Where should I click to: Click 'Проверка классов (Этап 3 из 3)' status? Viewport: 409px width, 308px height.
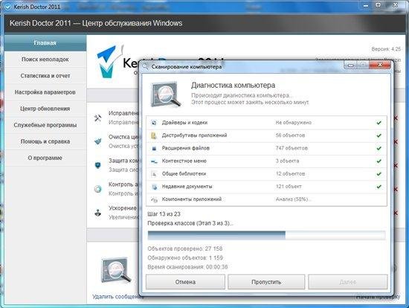tap(190, 223)
